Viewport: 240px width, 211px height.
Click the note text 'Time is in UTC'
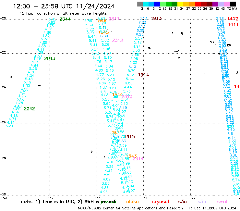click(58, 202)
